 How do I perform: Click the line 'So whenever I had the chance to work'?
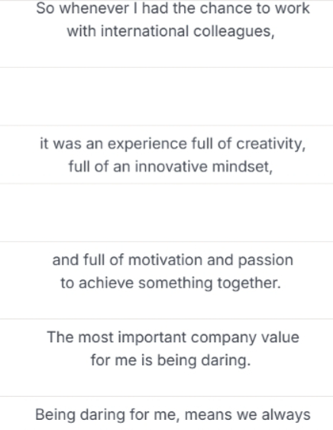point(173,8)
